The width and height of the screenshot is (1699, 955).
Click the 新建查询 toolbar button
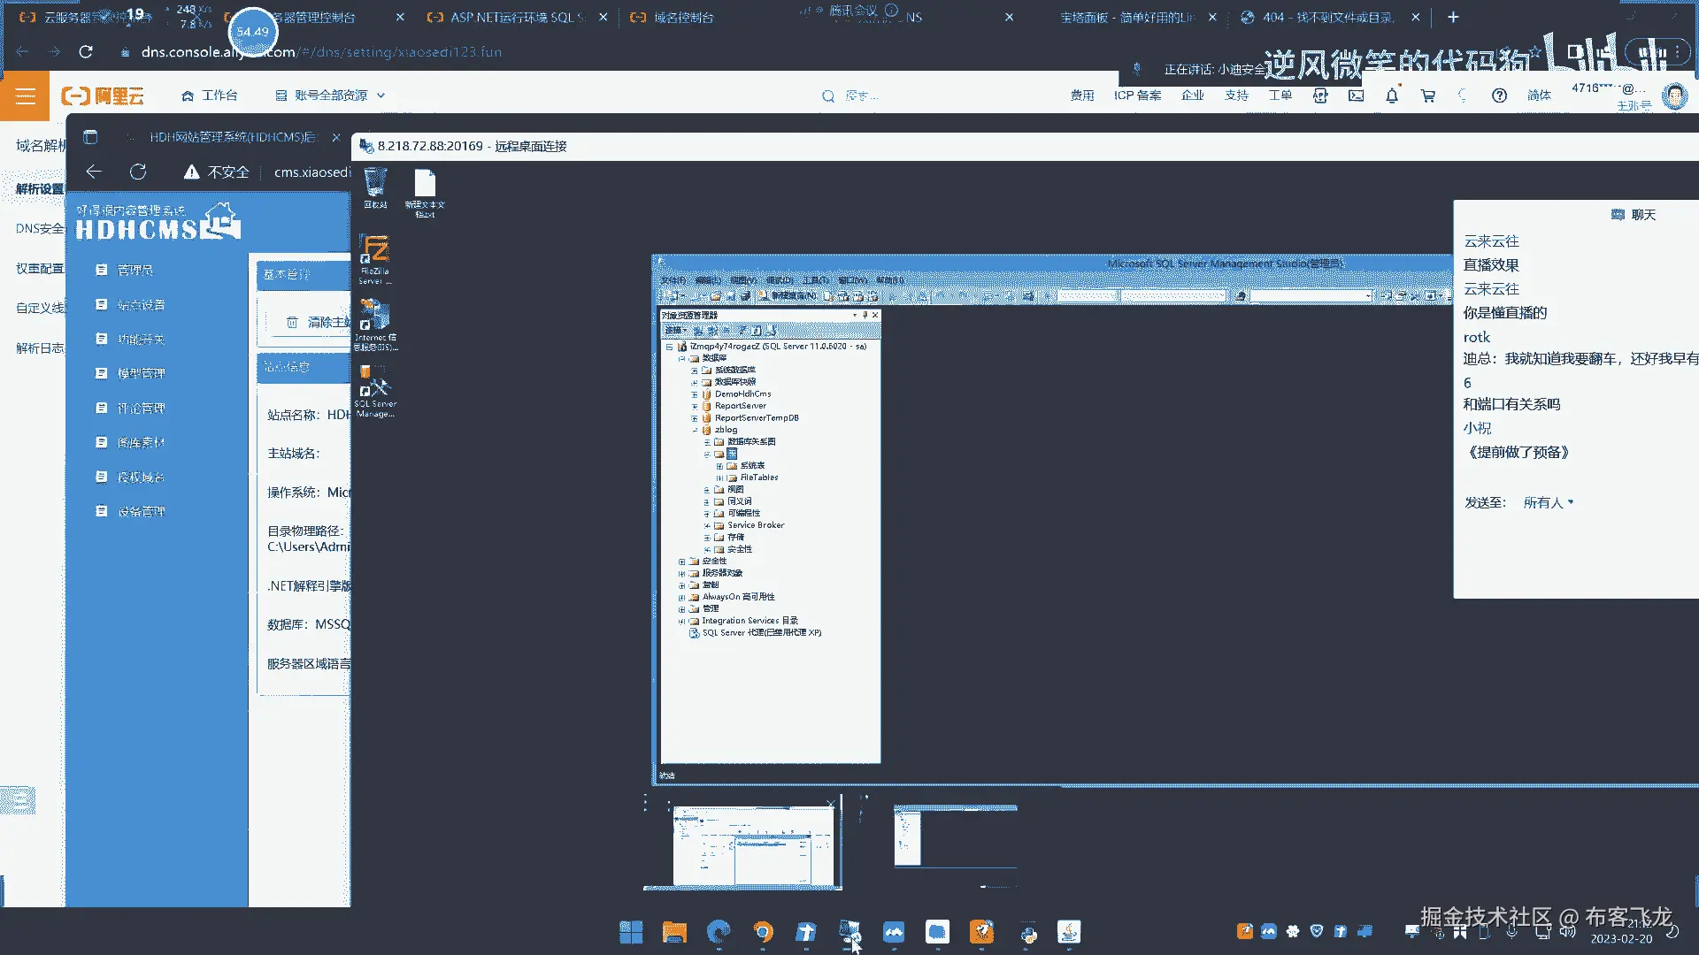point(787,296)
